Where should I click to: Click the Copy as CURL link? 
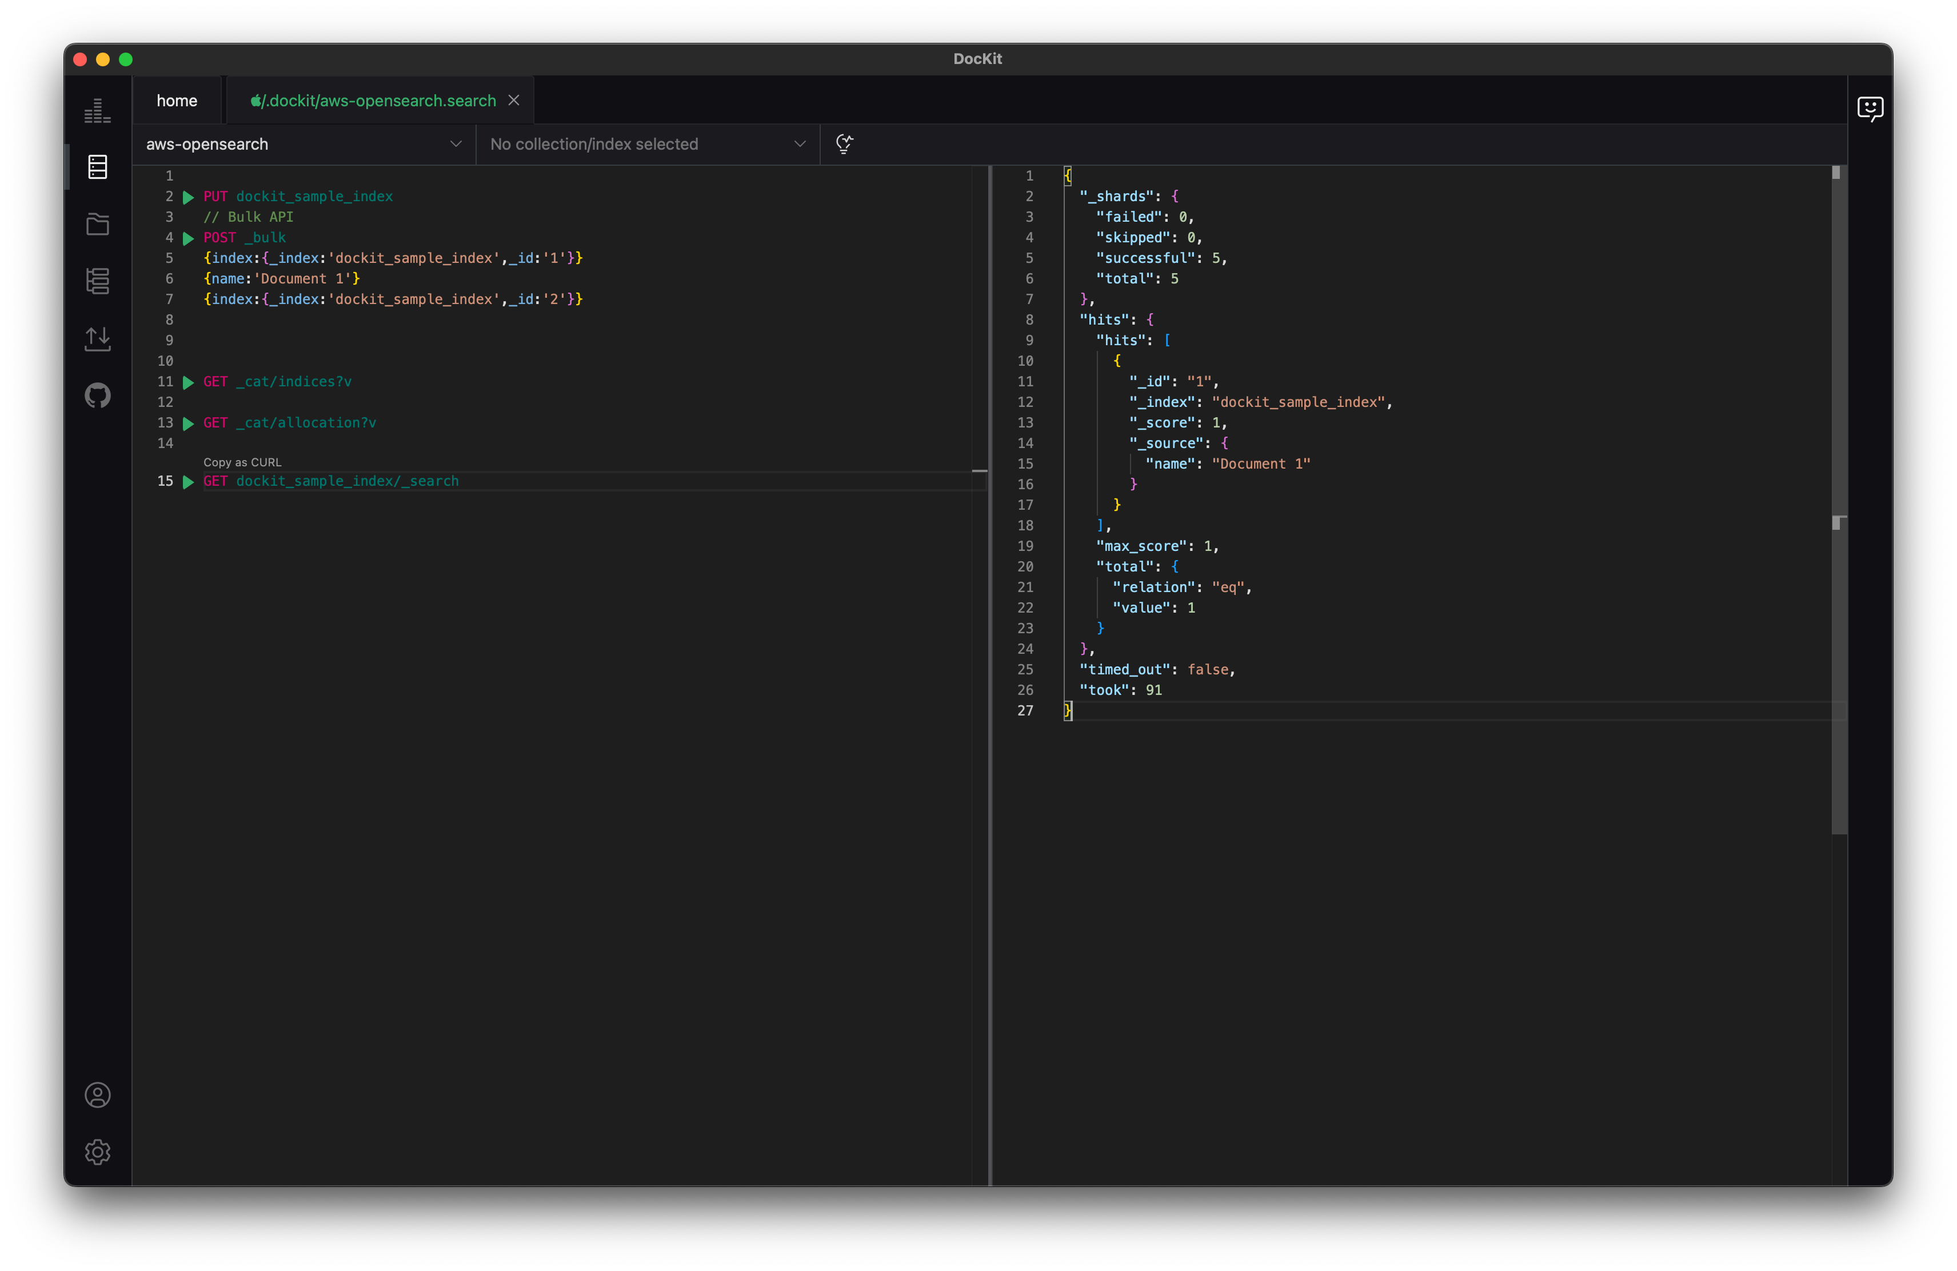point(242,462)
